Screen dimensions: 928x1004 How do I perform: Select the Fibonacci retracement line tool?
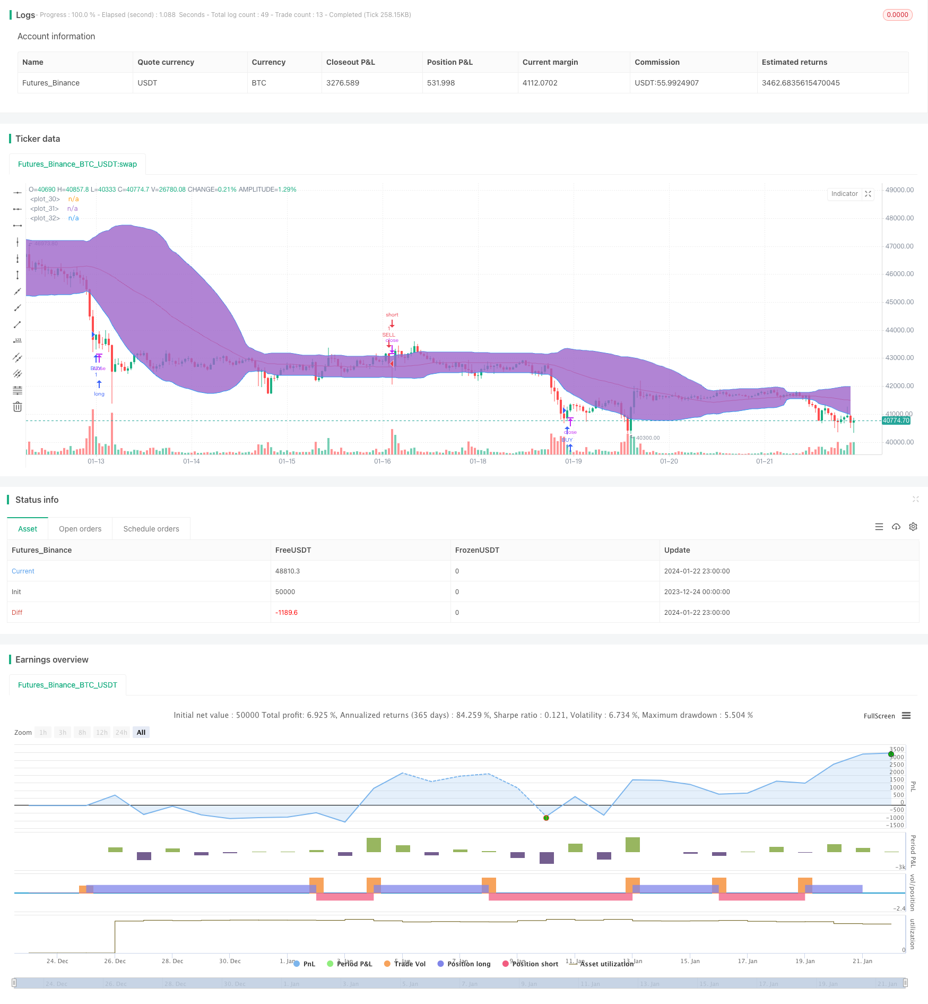[x=18, y=390]
